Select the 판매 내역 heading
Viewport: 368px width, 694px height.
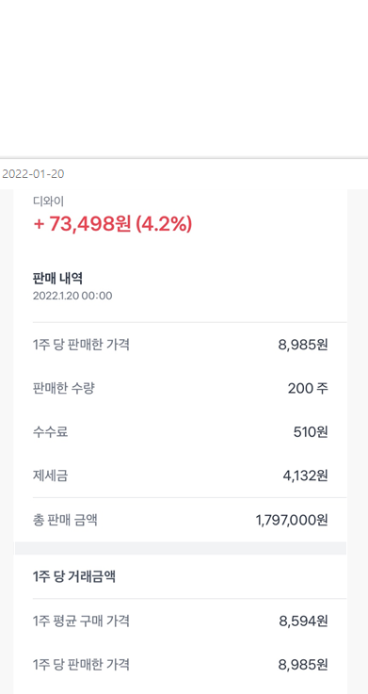click(58, 279)
